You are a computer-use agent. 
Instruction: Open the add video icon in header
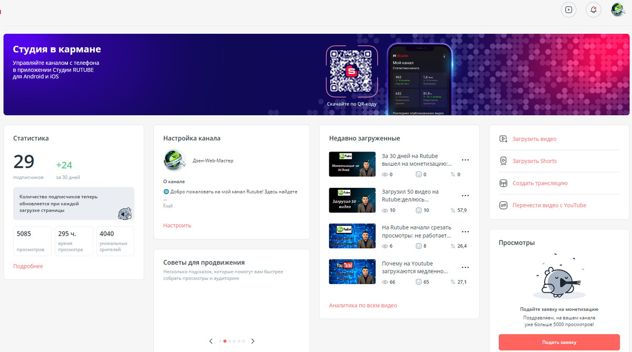click(x=568, y=9)
